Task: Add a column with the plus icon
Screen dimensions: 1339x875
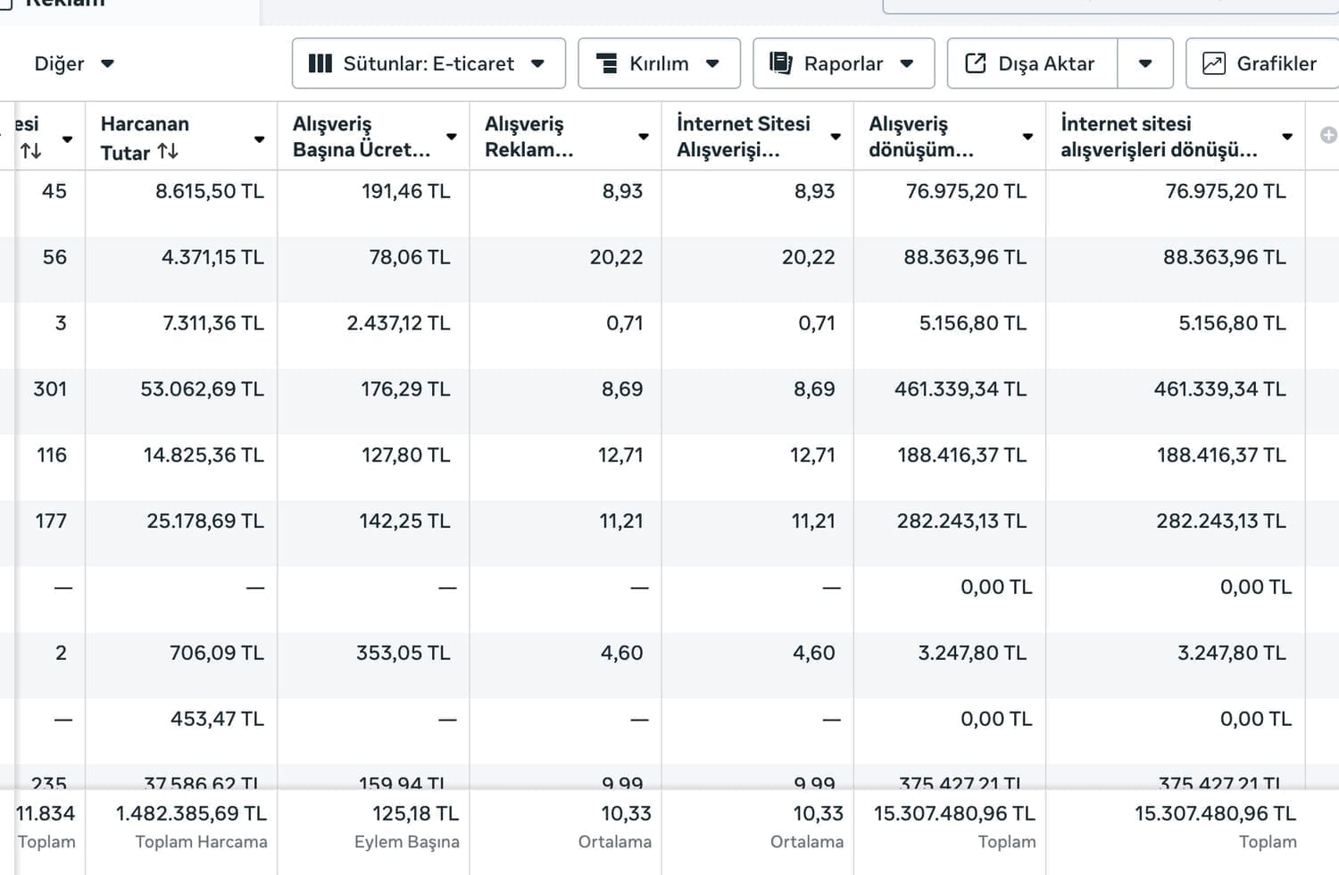Action: pyautogui.click(x=1328, y=136)
